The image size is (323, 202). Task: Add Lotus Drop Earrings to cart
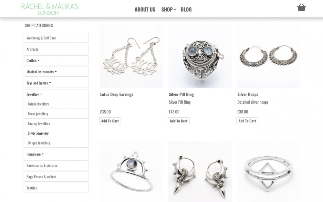110,121
